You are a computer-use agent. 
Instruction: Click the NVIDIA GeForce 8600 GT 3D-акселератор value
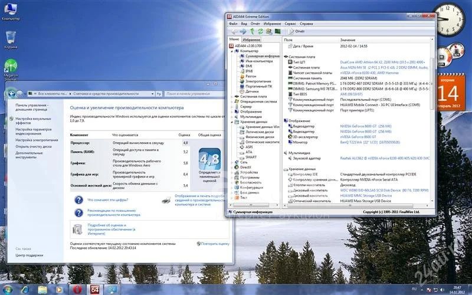pos(358,137)
